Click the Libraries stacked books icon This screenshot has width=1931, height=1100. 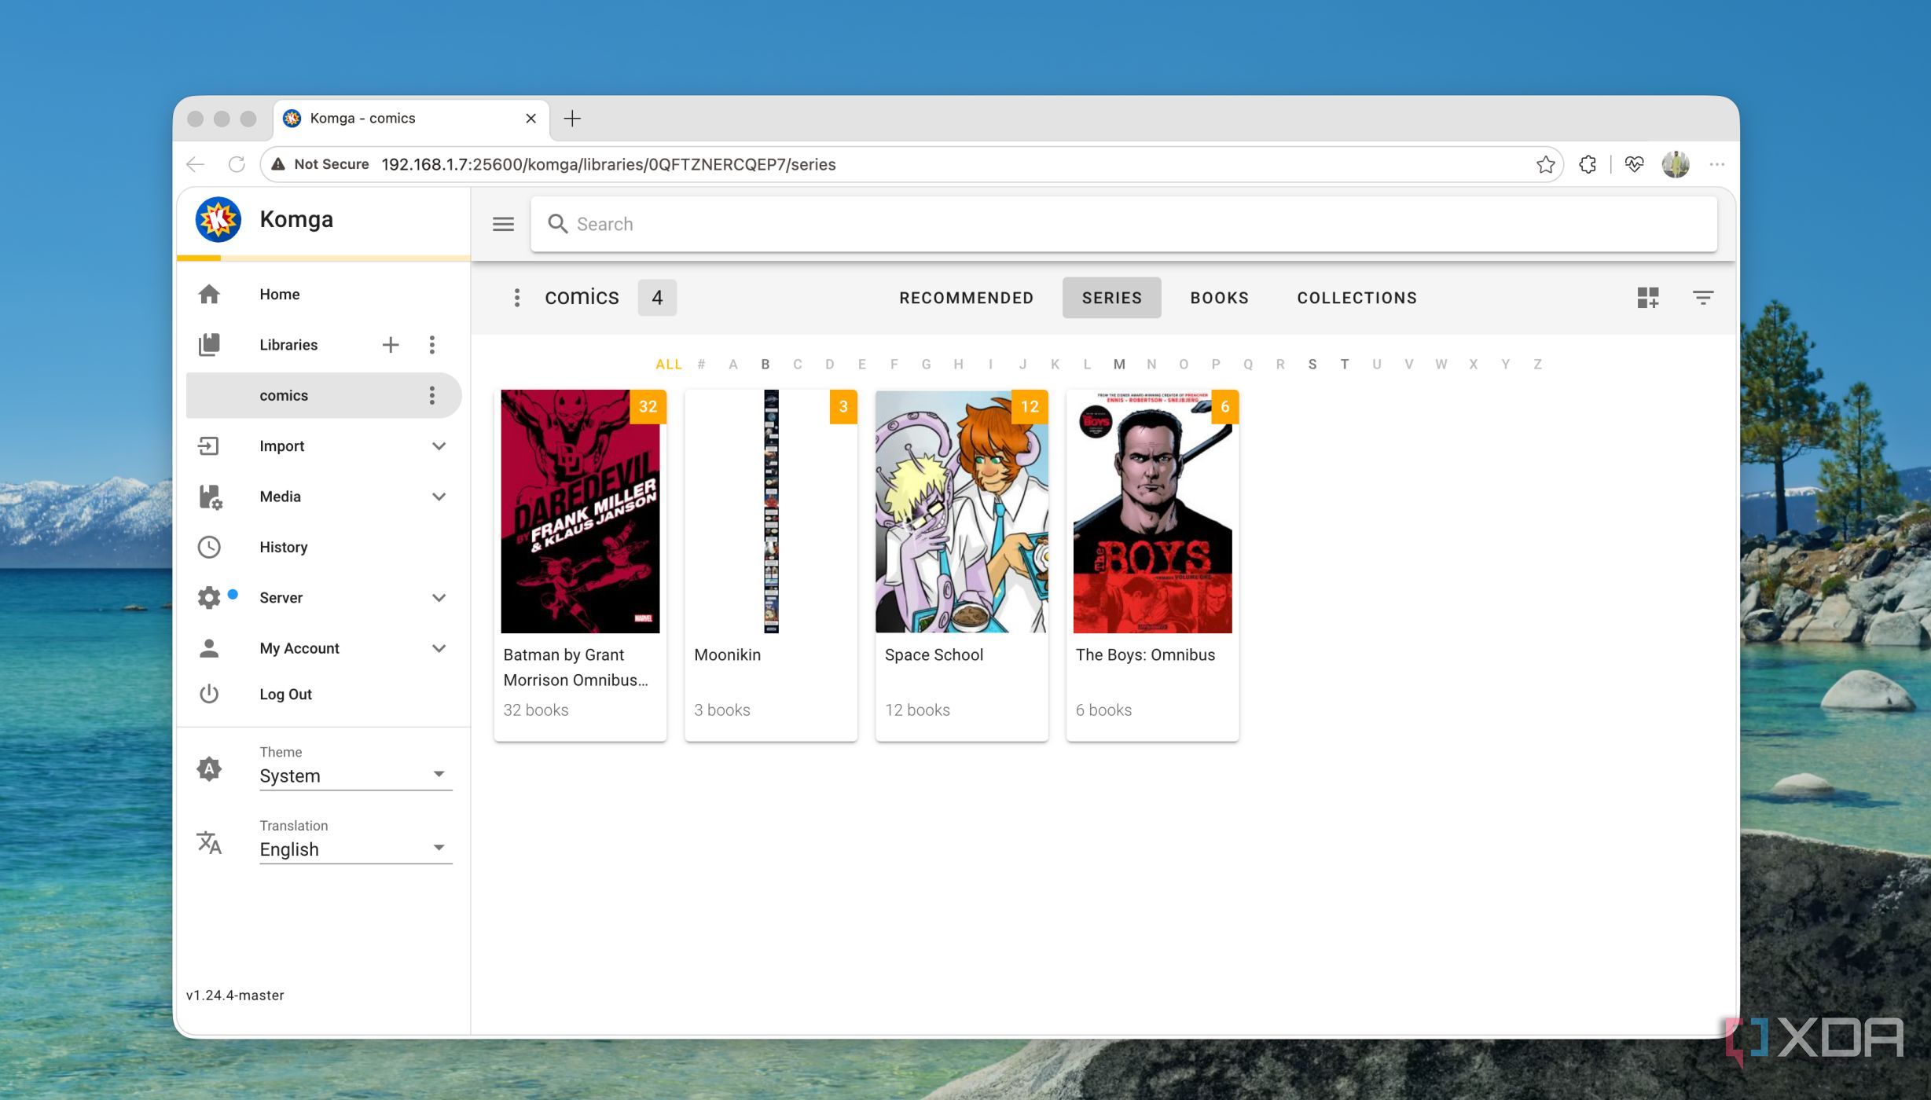(x=209, y=344)
